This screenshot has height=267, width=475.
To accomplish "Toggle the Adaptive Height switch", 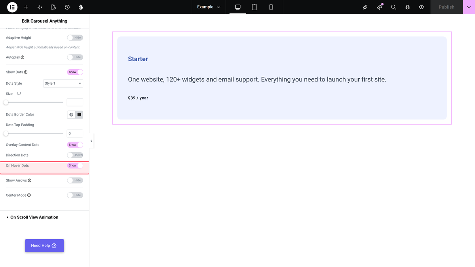I will (x=75, y=38).
